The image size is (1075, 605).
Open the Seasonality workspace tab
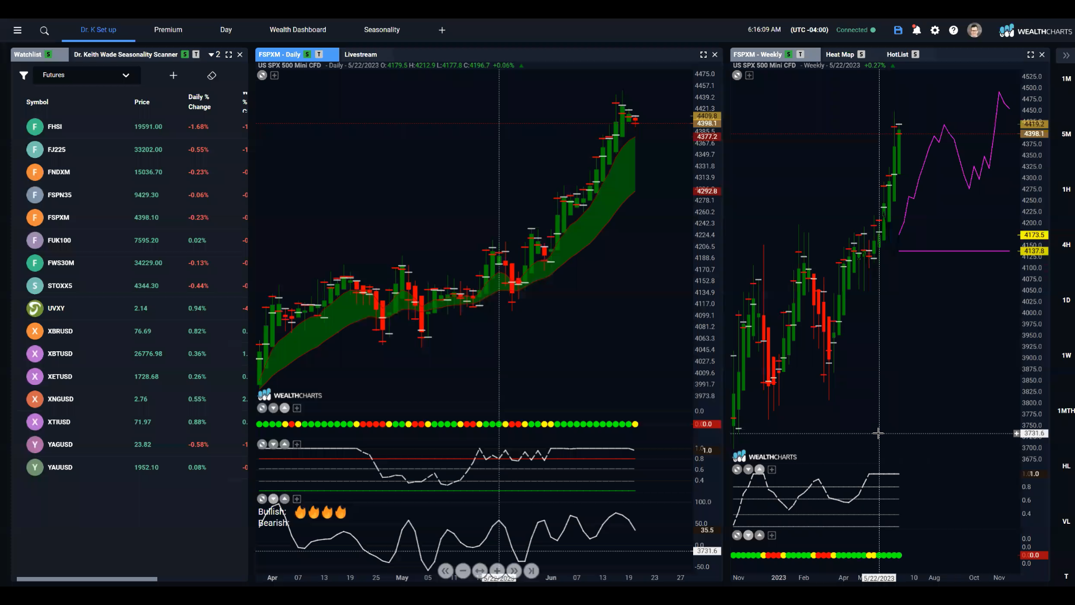coord(381,30)
